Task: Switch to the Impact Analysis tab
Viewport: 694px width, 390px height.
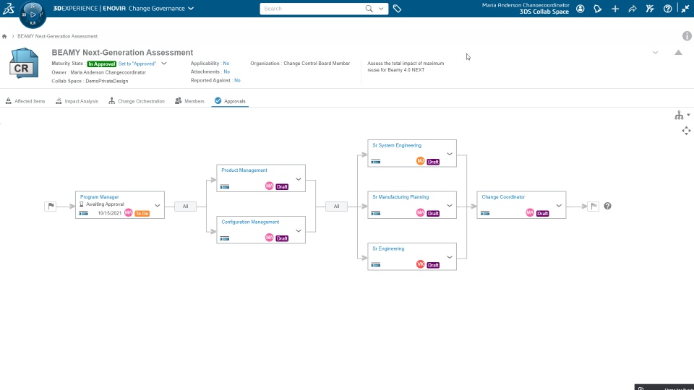Action: [x=77, y=101]
